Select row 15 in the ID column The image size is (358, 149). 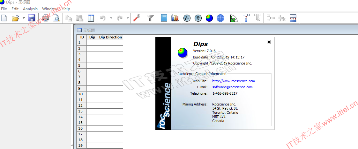click(x=82, y=123)
